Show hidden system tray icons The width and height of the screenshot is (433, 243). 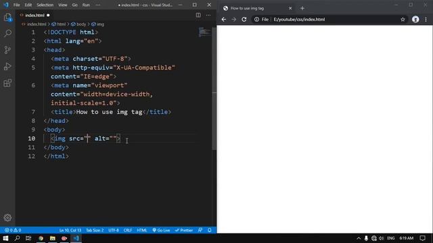359,238
